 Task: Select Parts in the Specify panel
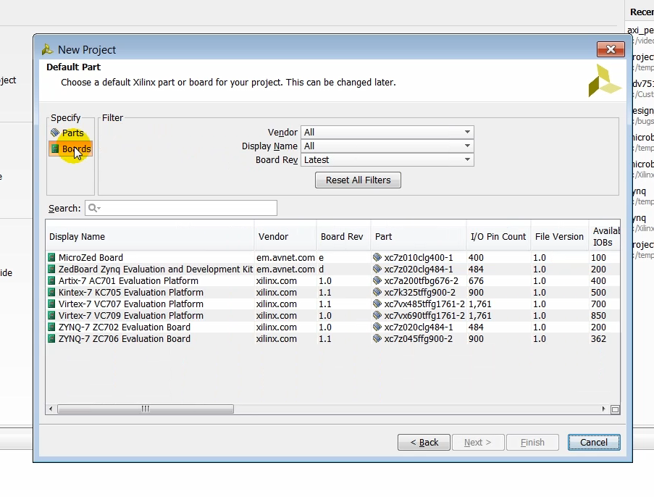tap(71, 133)
